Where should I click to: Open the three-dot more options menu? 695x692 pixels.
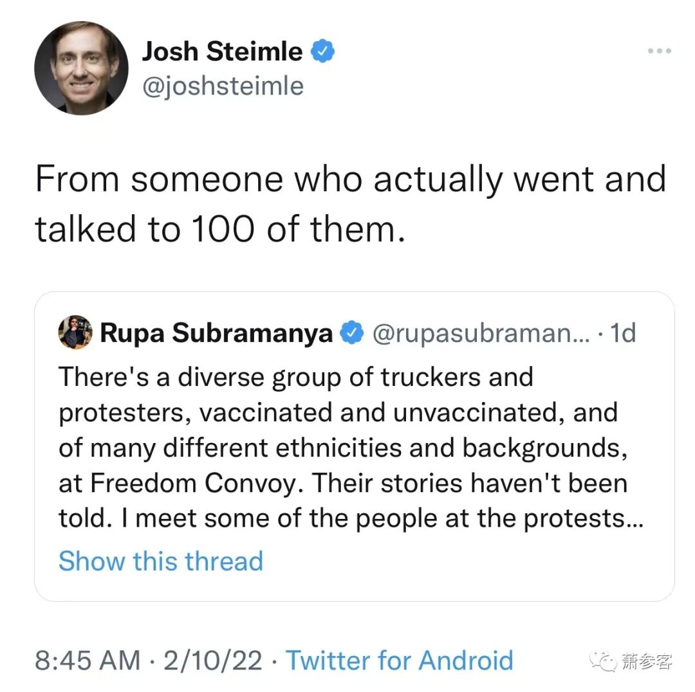660,51
